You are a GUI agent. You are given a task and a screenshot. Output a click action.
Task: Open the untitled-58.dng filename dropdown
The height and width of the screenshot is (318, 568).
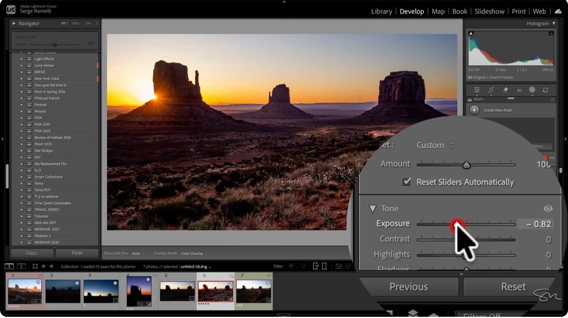[196, 267]
